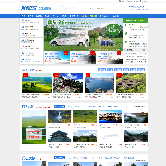Click the NOLS logo in the header

point(29,8)
